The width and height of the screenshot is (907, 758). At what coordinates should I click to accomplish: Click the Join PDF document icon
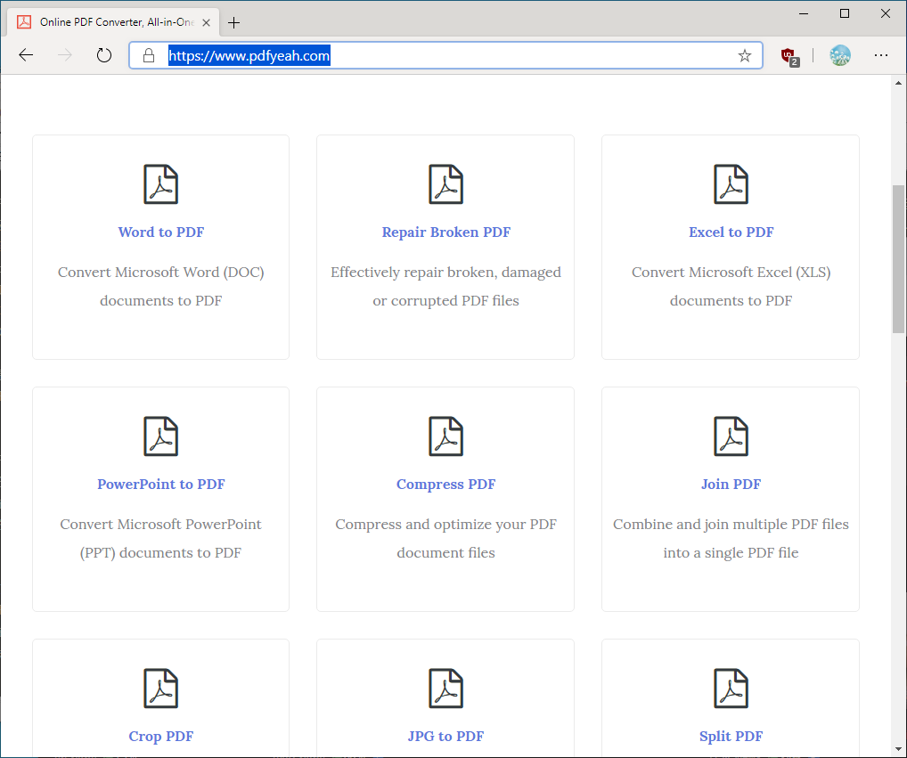tap(731, 436)
